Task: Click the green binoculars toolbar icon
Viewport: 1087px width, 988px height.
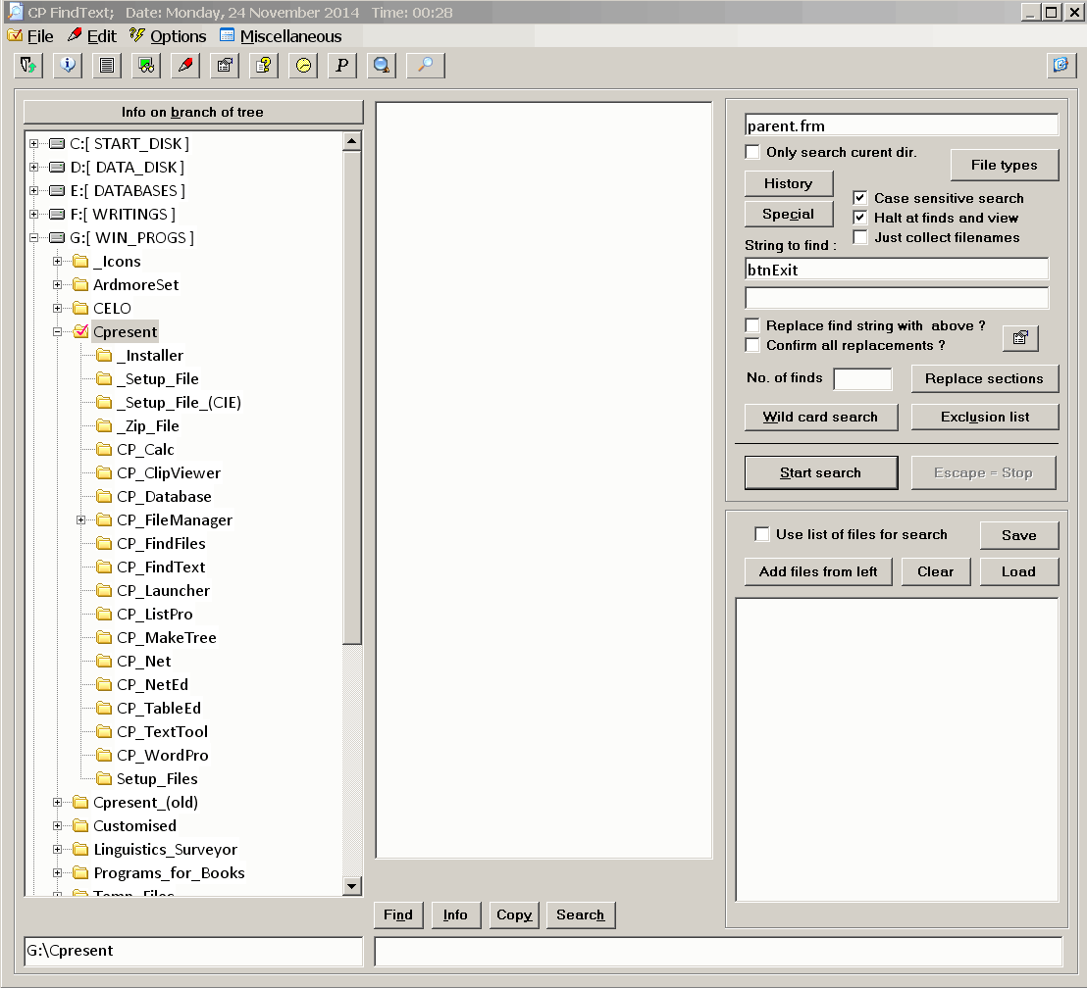Action: coord(146,66)
